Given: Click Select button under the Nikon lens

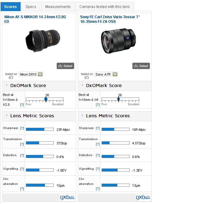Looking at the screenshot, I should point(65,66).
